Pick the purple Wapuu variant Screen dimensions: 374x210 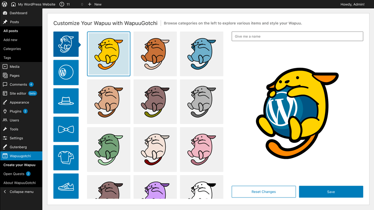pyautogui.click(x=155, y=187)
